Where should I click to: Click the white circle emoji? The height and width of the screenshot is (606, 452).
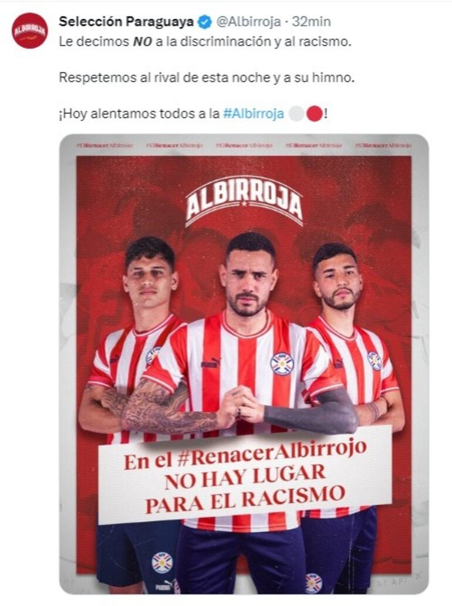tap(296, 114)
